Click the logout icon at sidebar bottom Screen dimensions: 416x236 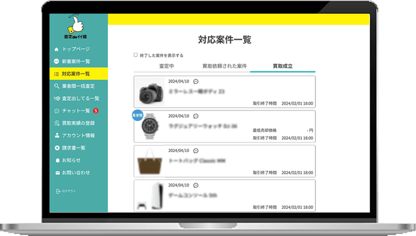[58, 191]
